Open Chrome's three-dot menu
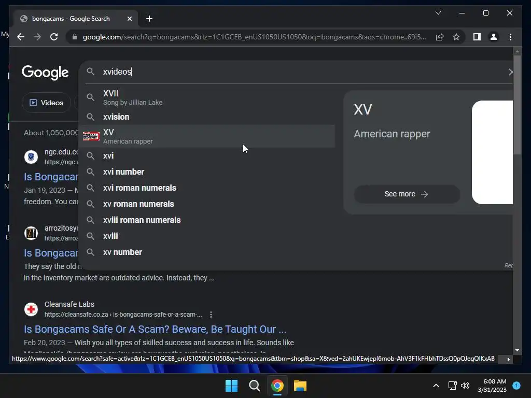This screenshot has width=531, height=398. (510, 37)
